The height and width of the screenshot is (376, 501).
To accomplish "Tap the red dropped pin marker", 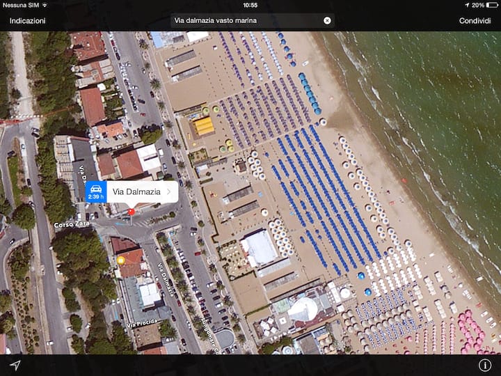I will [130, 212].
